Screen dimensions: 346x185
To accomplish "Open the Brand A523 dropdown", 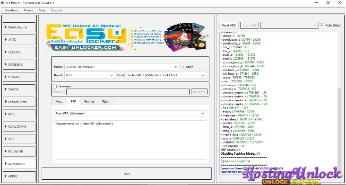I will click(90, 75).
